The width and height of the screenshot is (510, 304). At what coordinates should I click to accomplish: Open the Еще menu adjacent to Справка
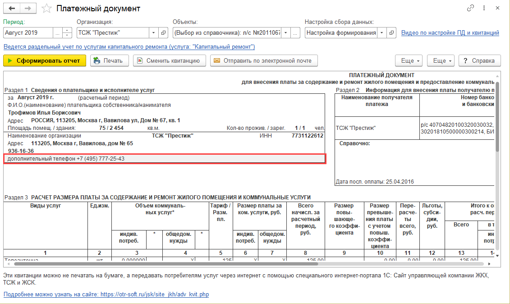click(x=441, y=60)
